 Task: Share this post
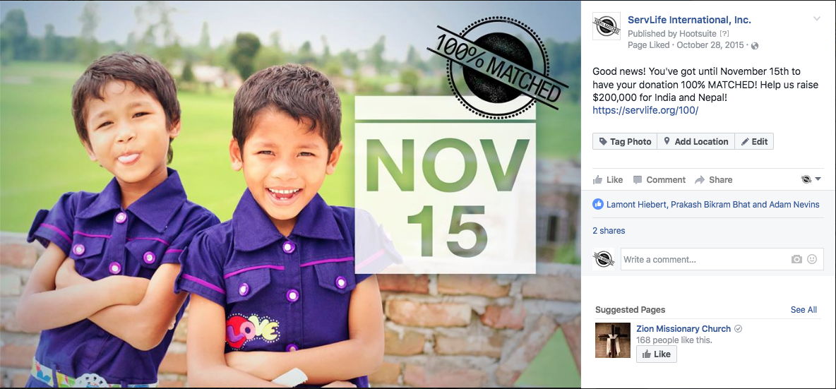tap(713, 180)
